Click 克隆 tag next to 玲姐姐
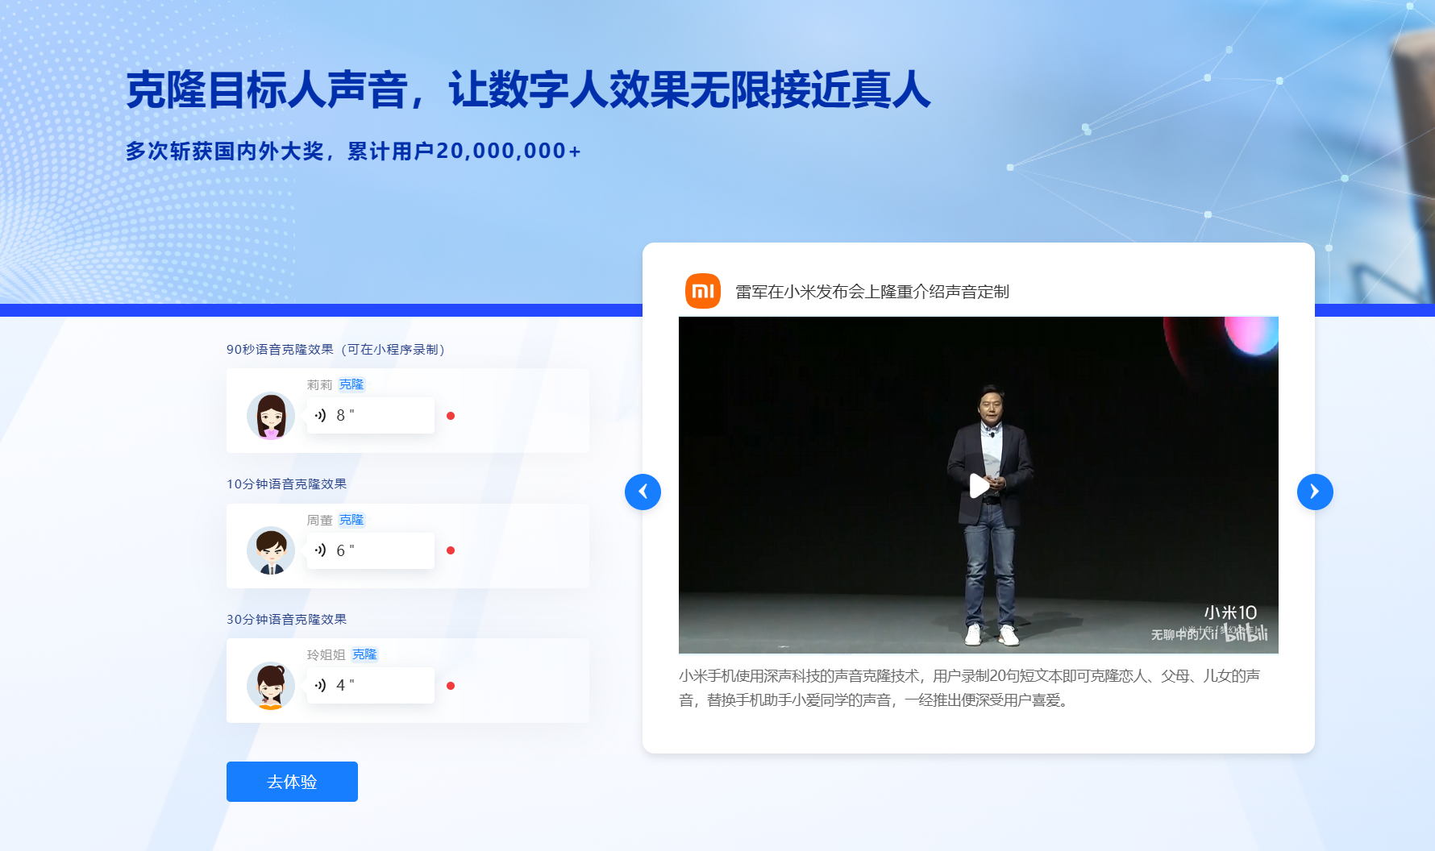 point(364,654)
